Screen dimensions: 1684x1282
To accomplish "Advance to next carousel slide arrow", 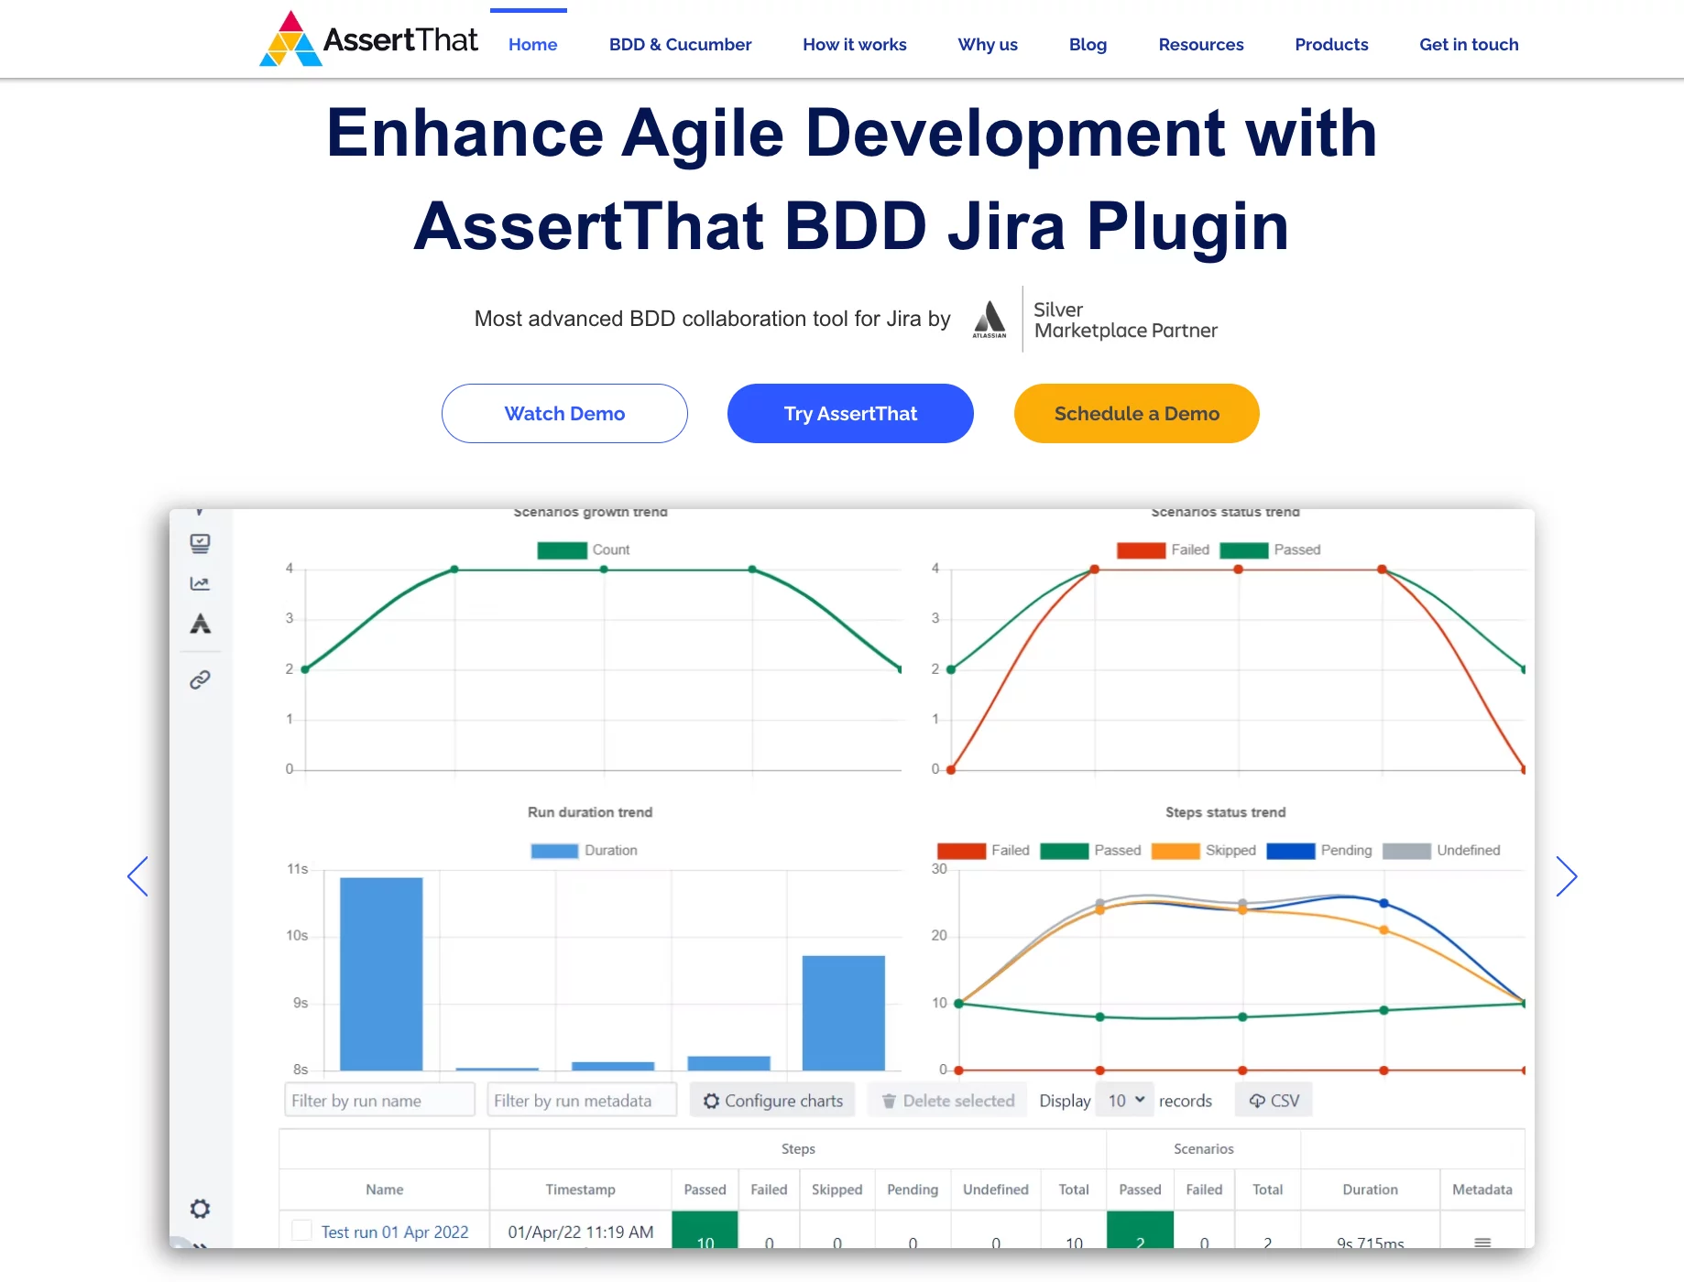I will coord(1566,876).
